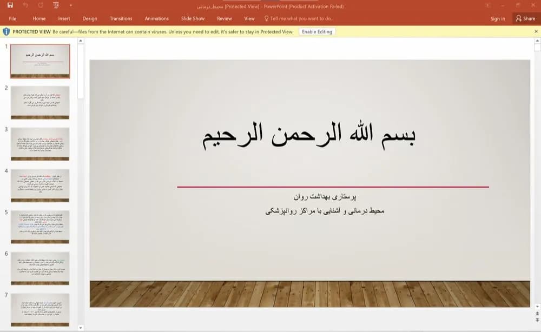
Task: Dismiss the Protected View message bar
Action: tap(536, 31)
